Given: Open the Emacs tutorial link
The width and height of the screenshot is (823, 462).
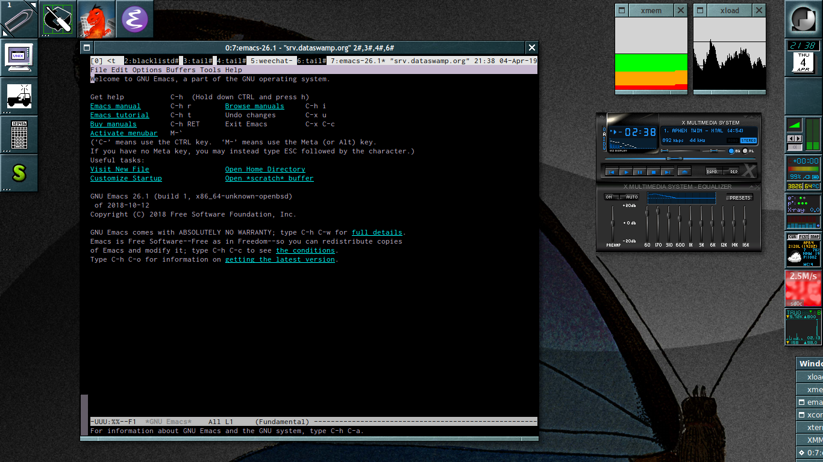Looking at the screenshot, I should pyautogui.click(x=119, y=115).
